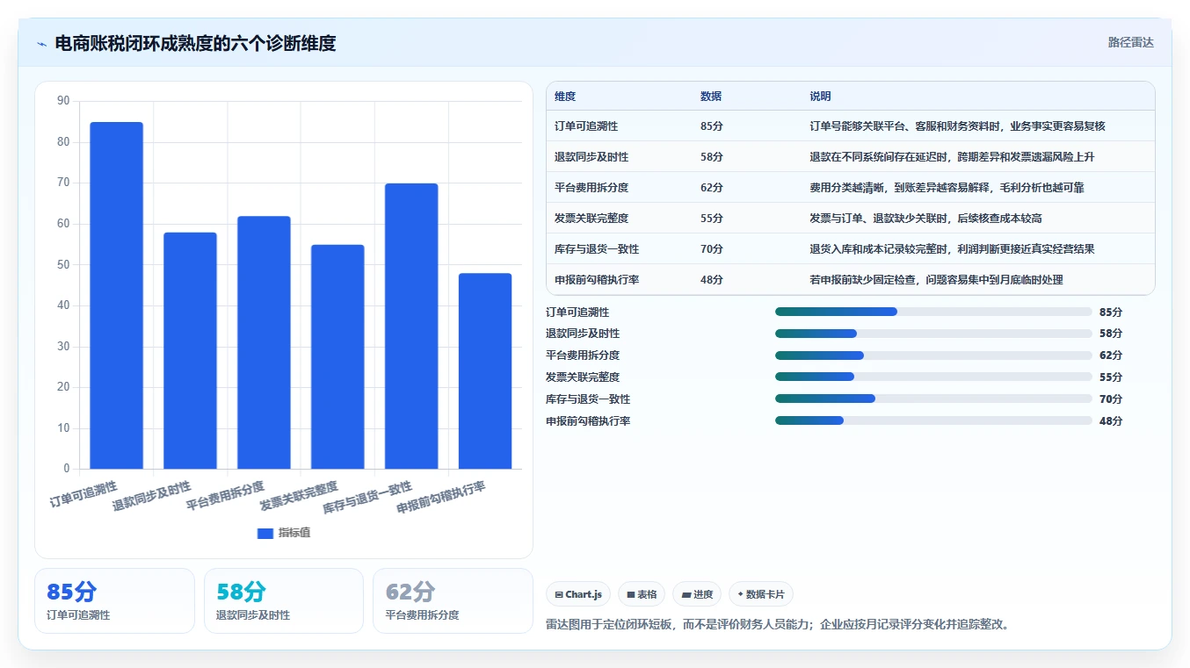The height and width of the screenshot is (668, 1190).
Task: Click the 库存与退货一致性 bar in the chart
Action: 411,326
